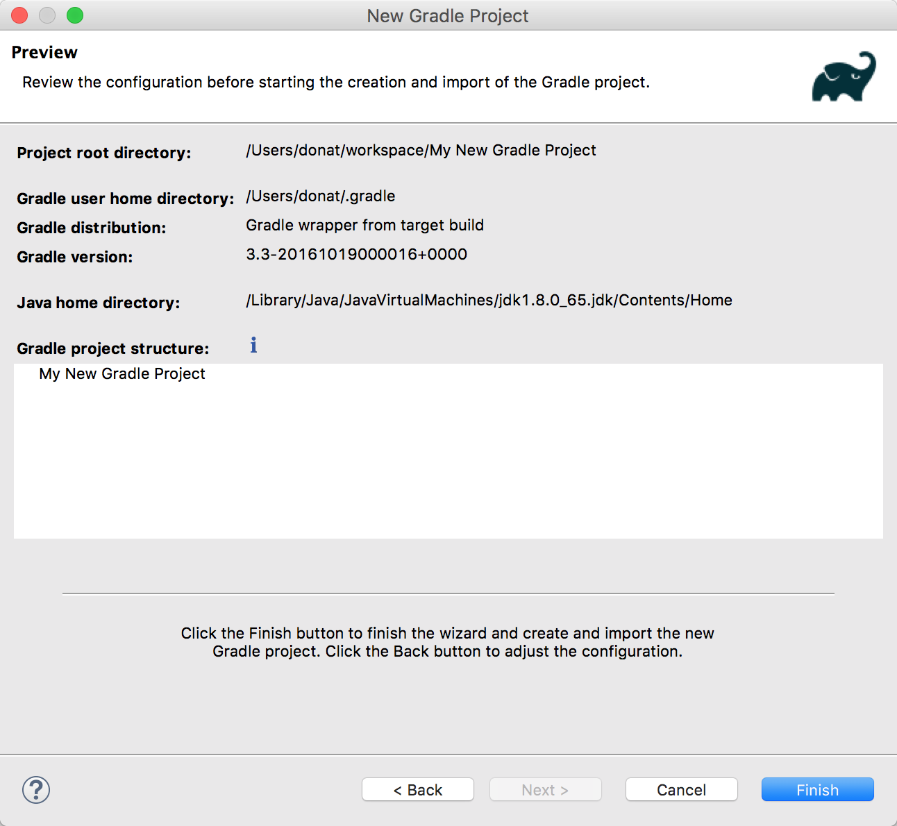
Task: Click the Gradle version 3.3-20161019000016+0000 value
Action: 357,255
